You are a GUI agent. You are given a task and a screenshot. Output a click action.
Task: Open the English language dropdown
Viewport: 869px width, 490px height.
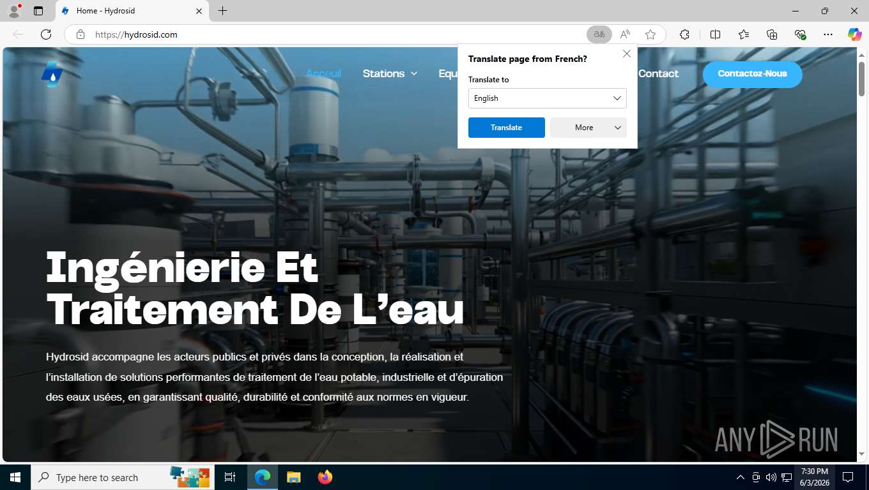[x=548, y=98]
